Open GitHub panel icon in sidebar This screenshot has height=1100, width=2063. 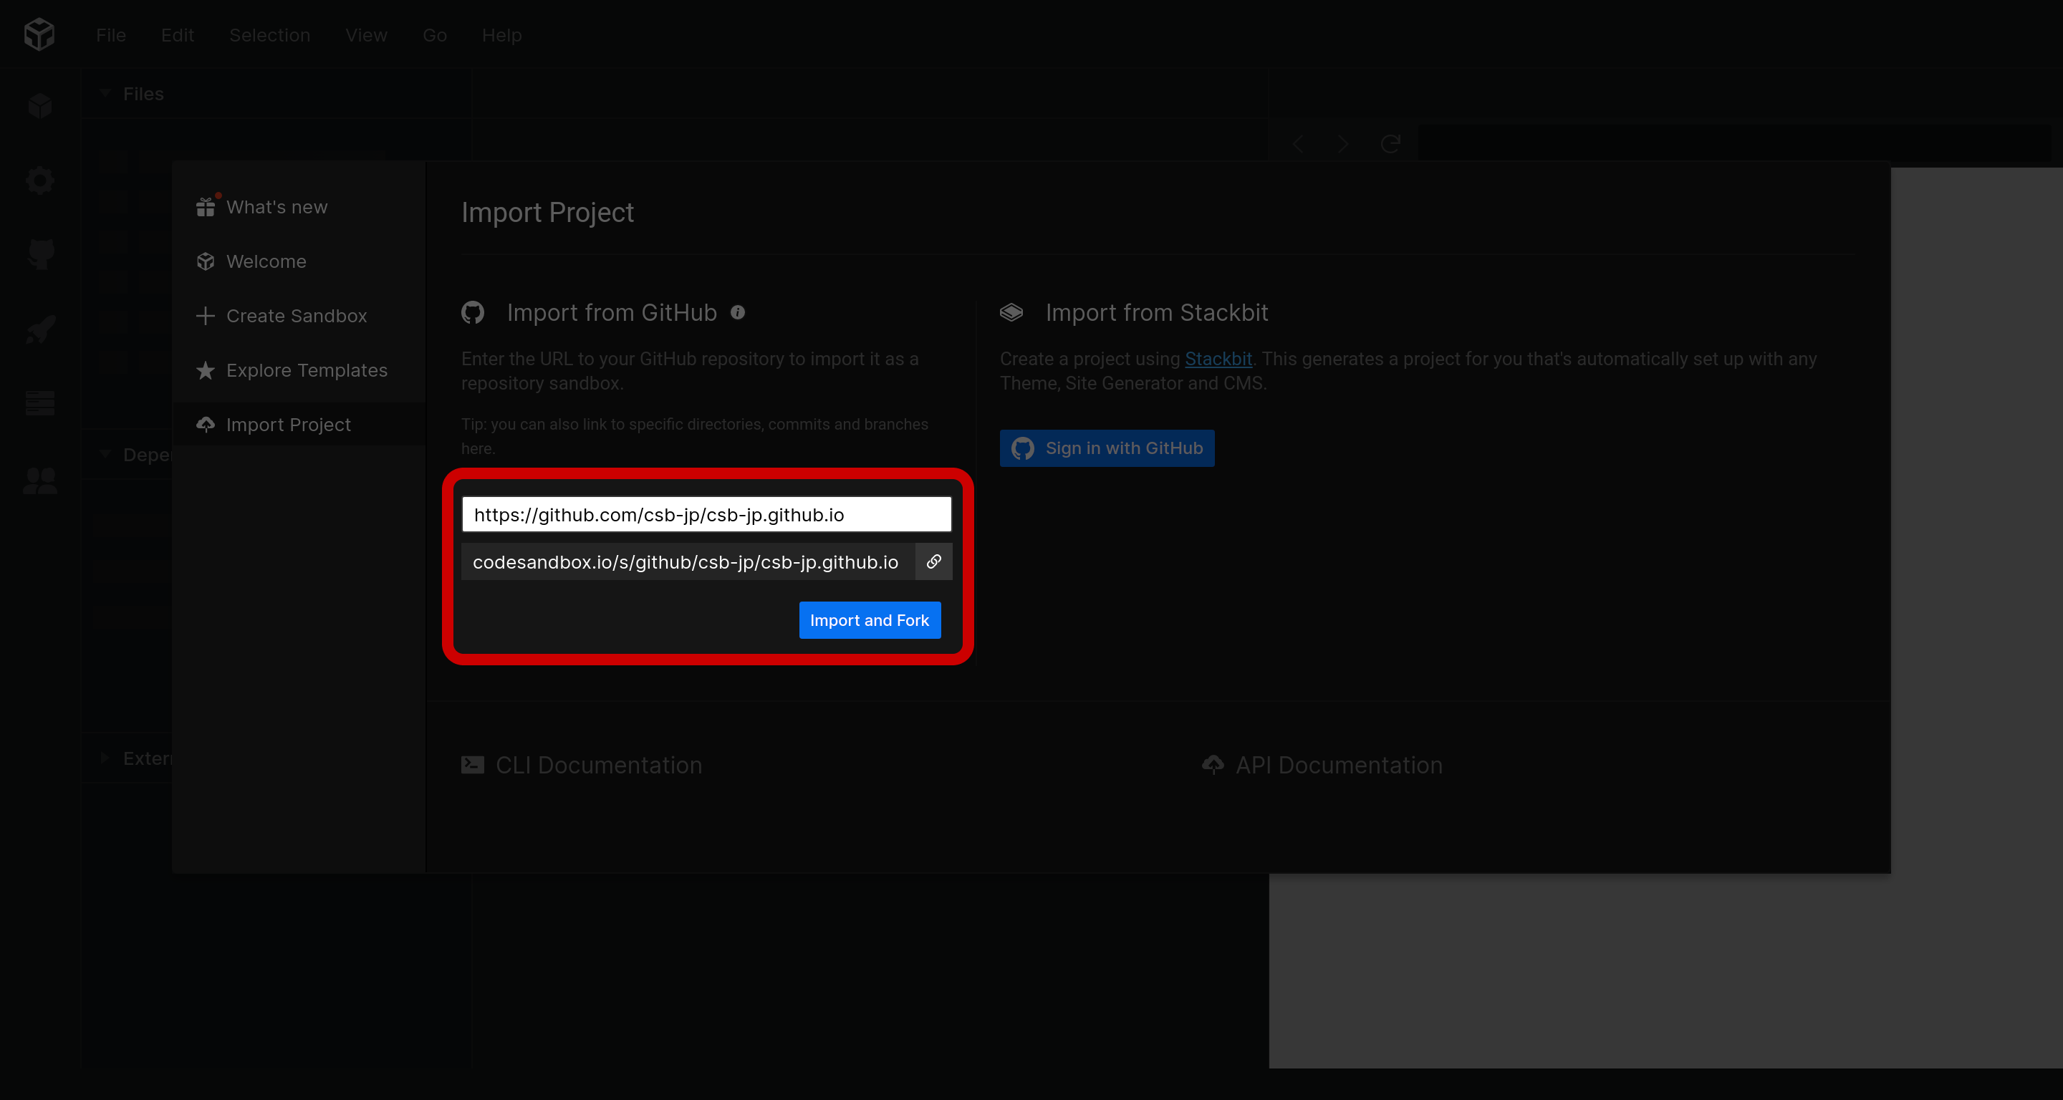40,254
